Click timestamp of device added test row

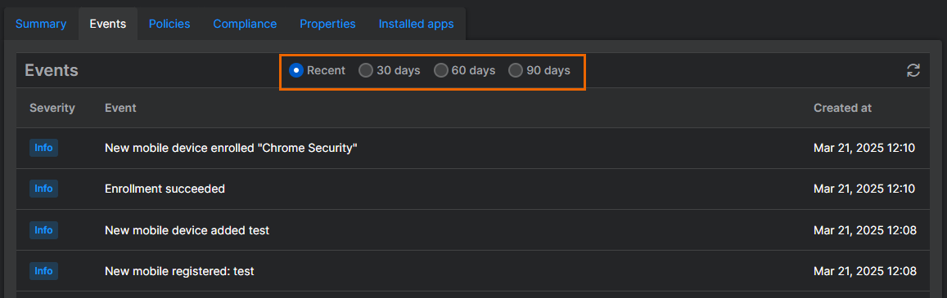(x=864, y=230)
